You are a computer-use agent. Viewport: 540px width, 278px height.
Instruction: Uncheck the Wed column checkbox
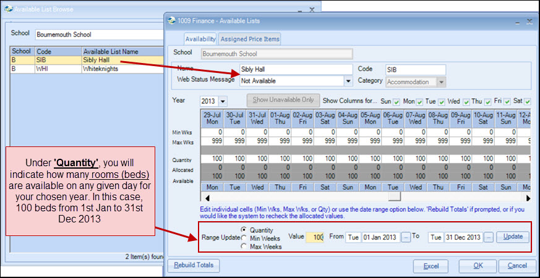(x=465, y=101)
